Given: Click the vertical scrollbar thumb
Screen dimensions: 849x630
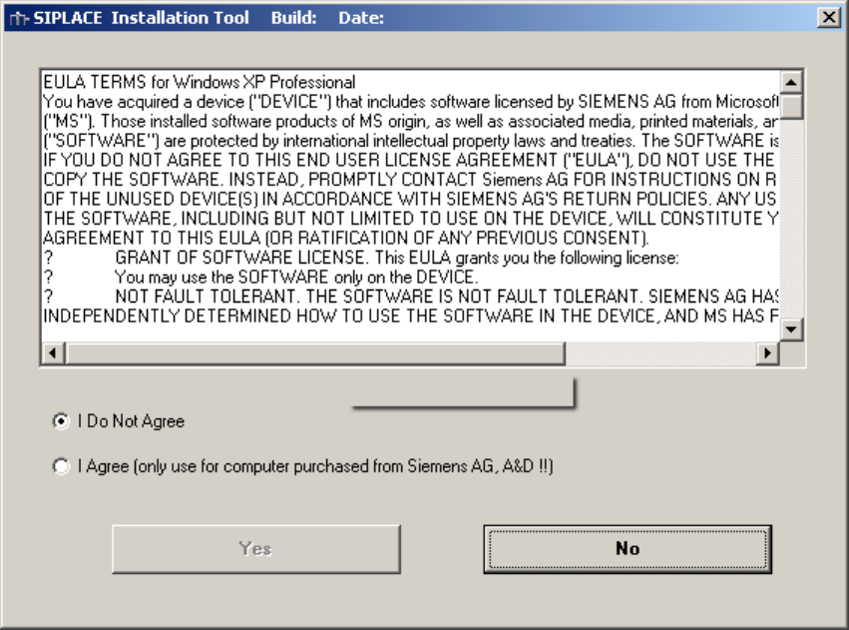Looking at the screenshot, I should point(791,106).
